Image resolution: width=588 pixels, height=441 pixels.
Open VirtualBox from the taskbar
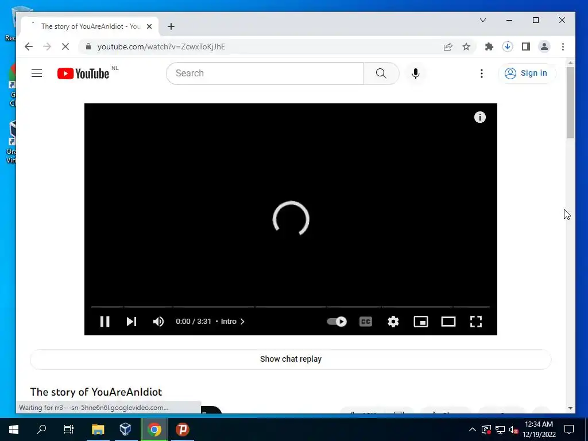click(126, 430)
